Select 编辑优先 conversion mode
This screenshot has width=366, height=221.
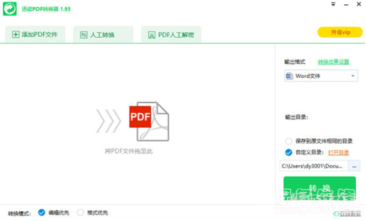[x=42, y=212]
